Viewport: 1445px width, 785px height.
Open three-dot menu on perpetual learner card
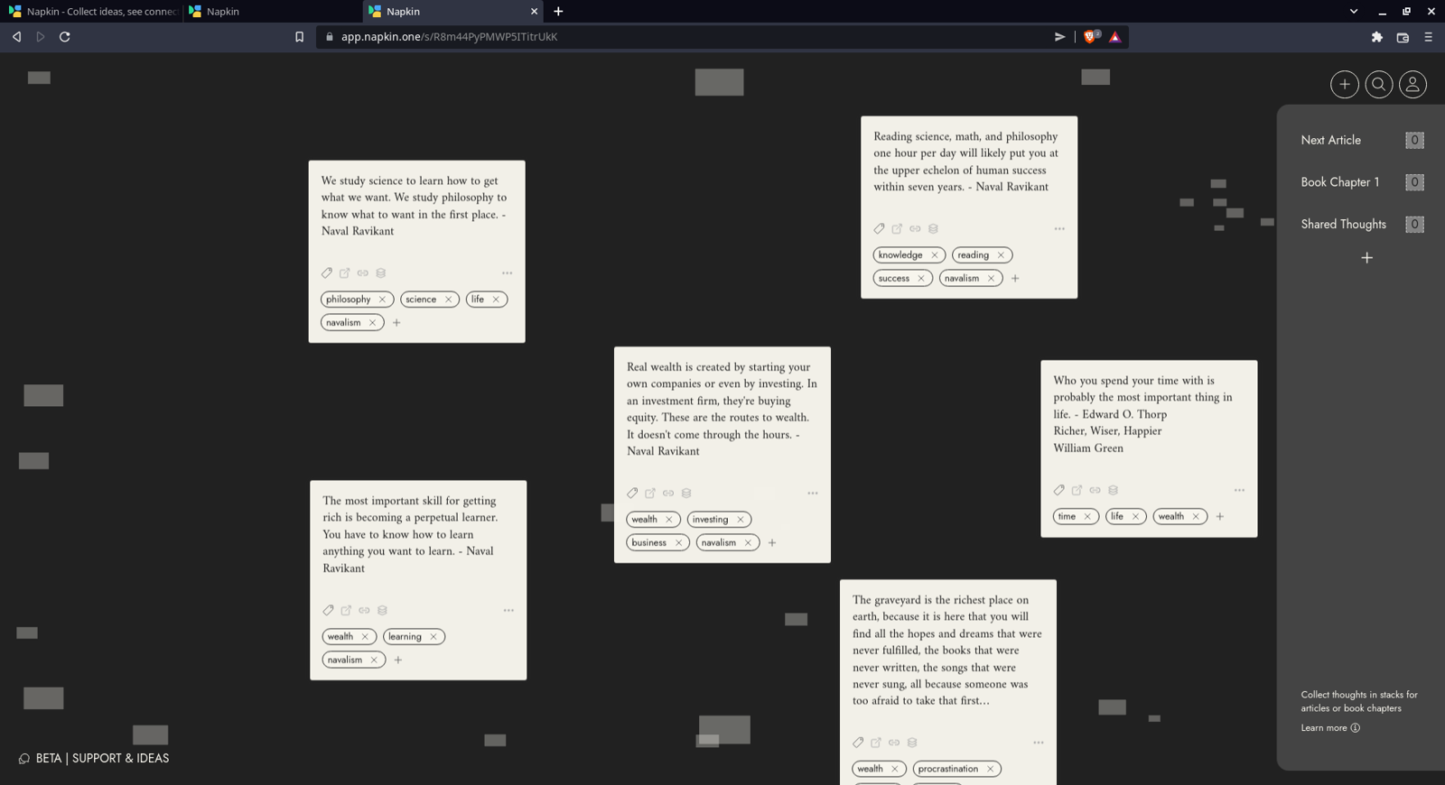508,610
